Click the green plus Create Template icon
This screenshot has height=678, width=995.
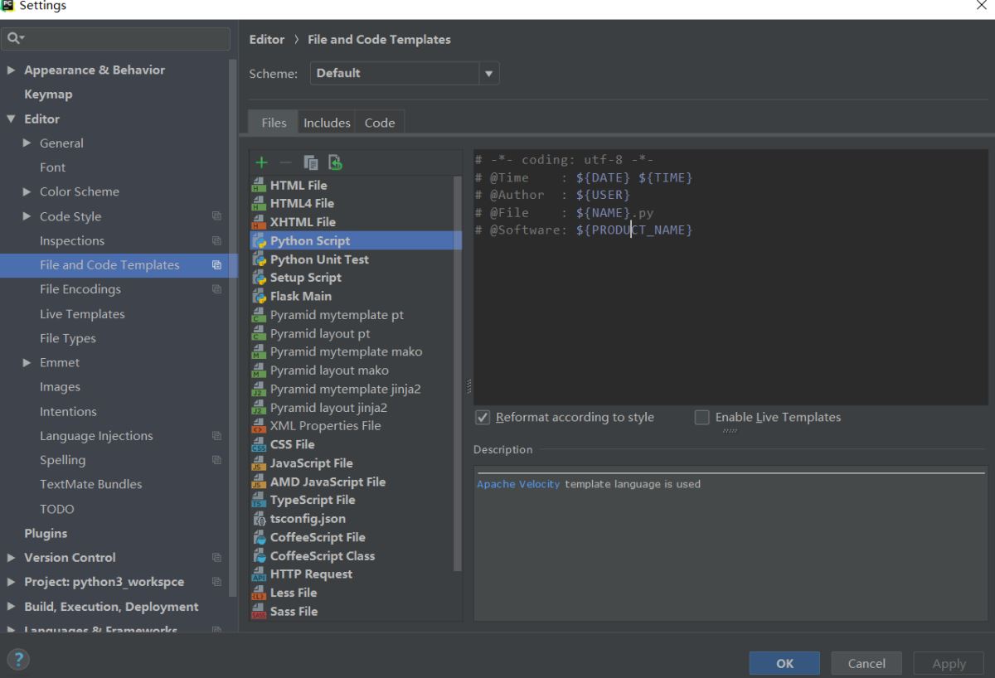pos(261,162)
